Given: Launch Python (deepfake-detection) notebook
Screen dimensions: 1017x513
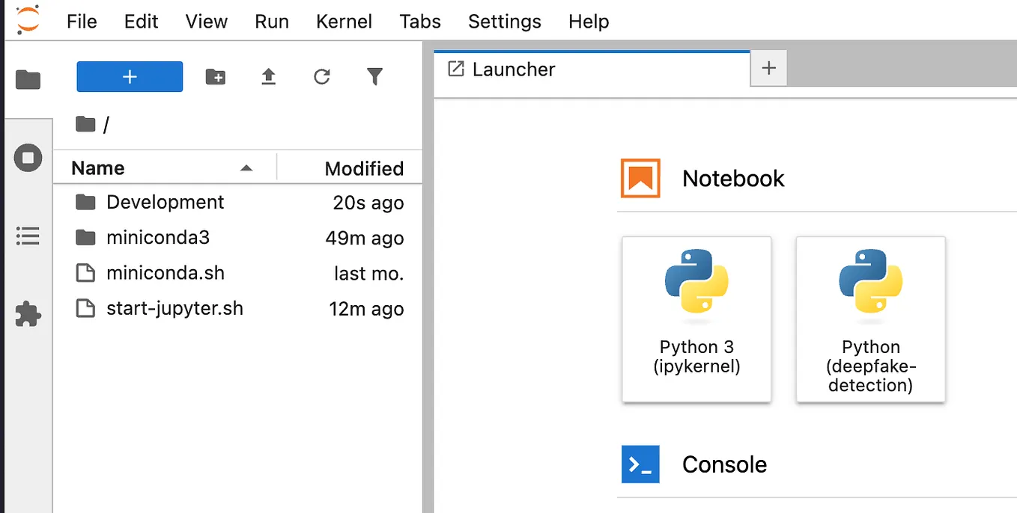Looking at the screenshot, I should pos(870,319).
